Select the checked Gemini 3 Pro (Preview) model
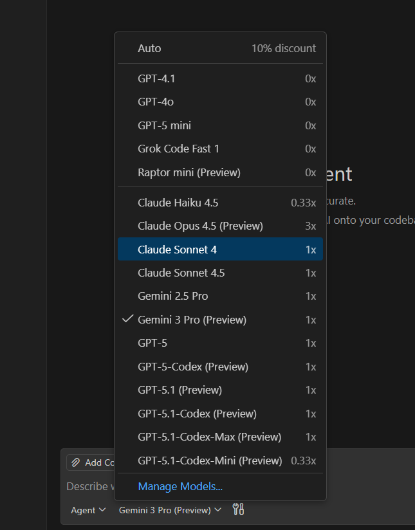The width and height of the screenshot is (415, 530). point(192,320)
